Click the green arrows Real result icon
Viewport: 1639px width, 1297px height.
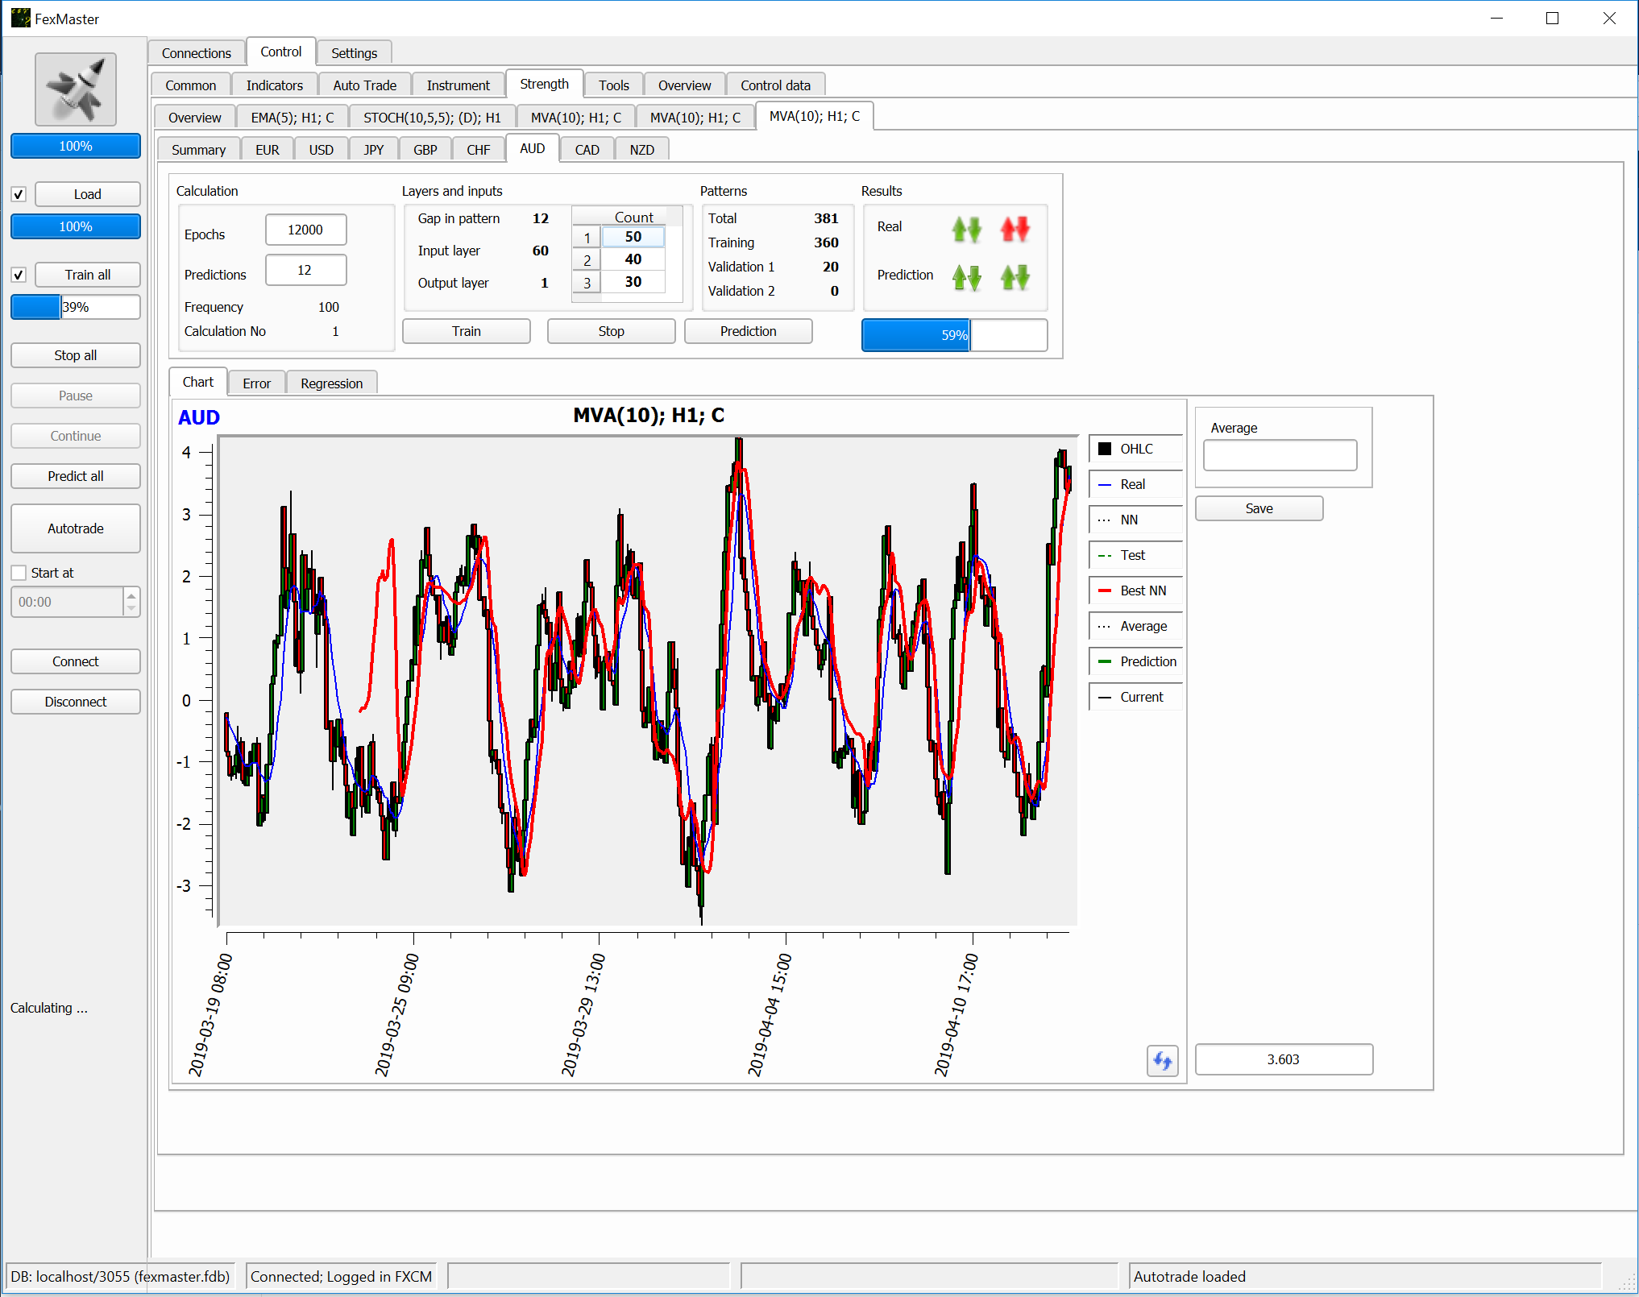(966, 230)
